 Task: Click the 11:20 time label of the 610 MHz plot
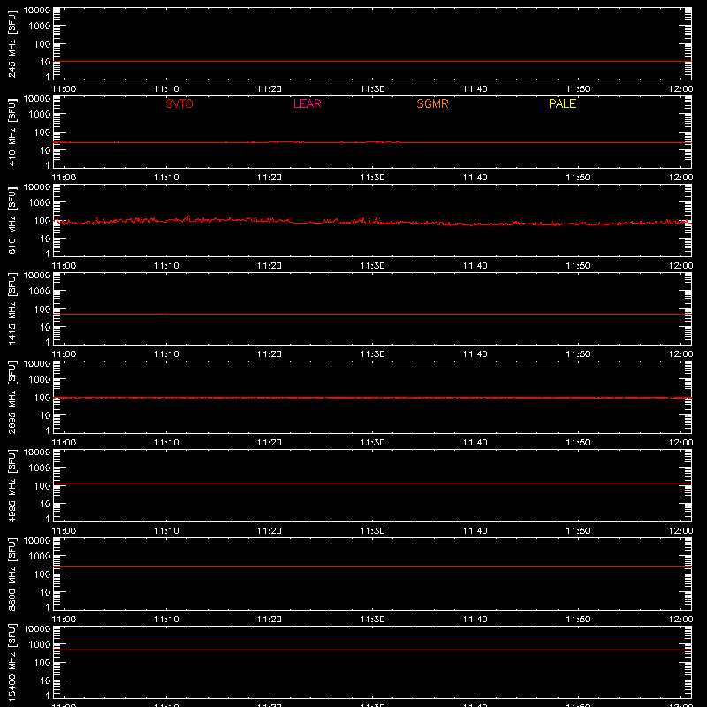270,266
